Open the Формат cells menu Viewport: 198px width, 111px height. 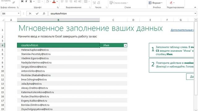tap(155, 3)
